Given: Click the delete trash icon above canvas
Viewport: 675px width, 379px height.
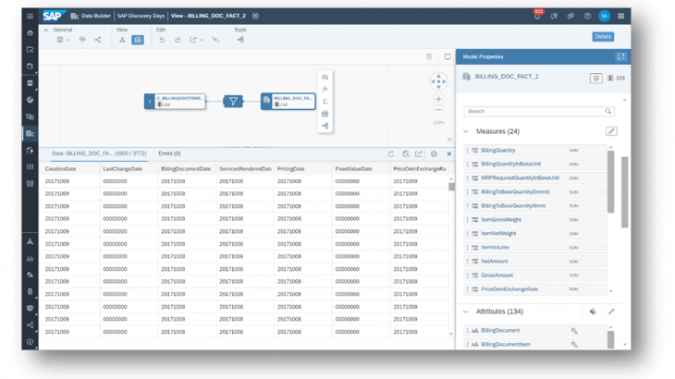Looking at the screenshot, I should click(x=429, y=57).
